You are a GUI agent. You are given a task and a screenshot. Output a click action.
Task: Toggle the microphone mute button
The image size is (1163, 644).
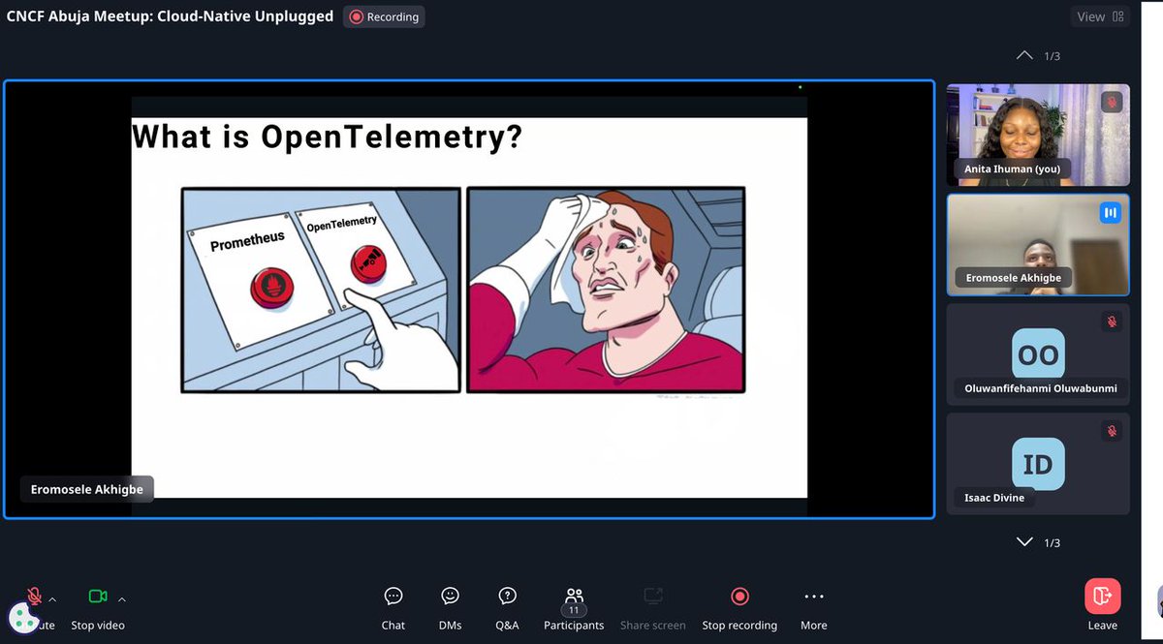tap(34, 597)
